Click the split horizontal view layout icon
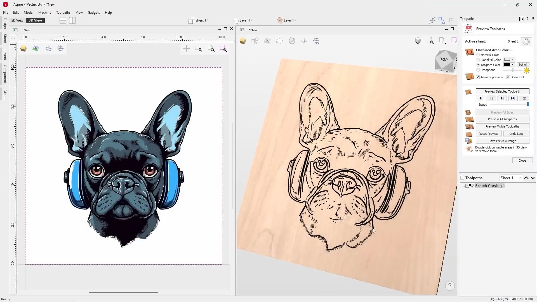This screenshot has height=302, width=537. pyautogui.click(x=63, y=20)
